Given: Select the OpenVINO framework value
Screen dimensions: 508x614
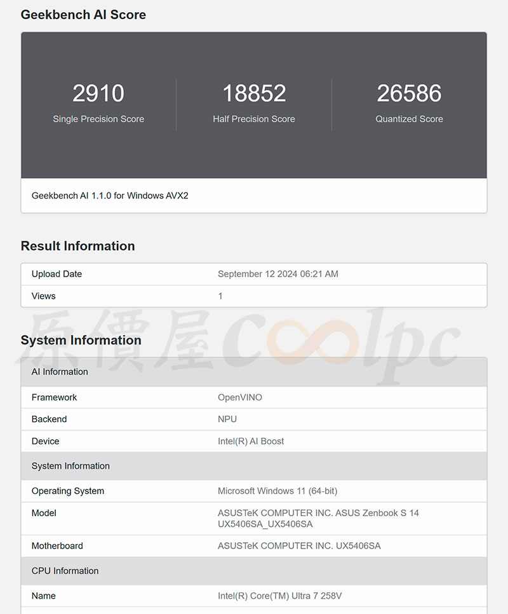Looking at the screenshot, I should [x=240, y=397].
